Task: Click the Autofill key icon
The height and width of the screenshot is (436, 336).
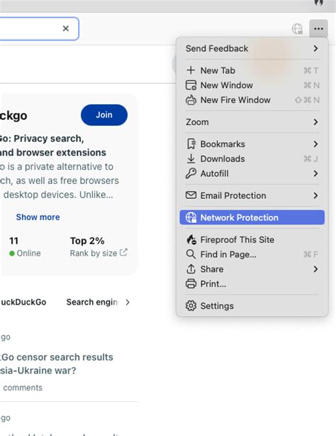Action: pos(191,173)
